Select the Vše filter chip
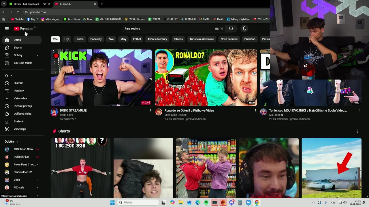The image size is (369, 207). point(55,39)
